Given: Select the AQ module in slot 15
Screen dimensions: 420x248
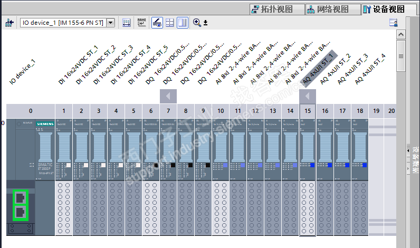Looking at the screenshot, I should point(308,150).
